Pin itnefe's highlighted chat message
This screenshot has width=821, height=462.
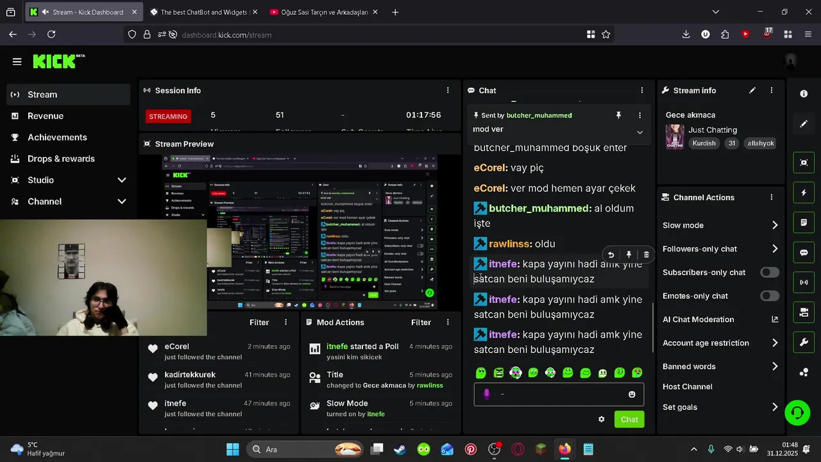tap(629, 255)
